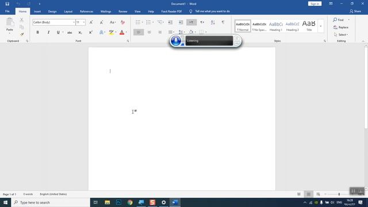
Task: Toggle Italic formatting
Action: coord(48,32)
